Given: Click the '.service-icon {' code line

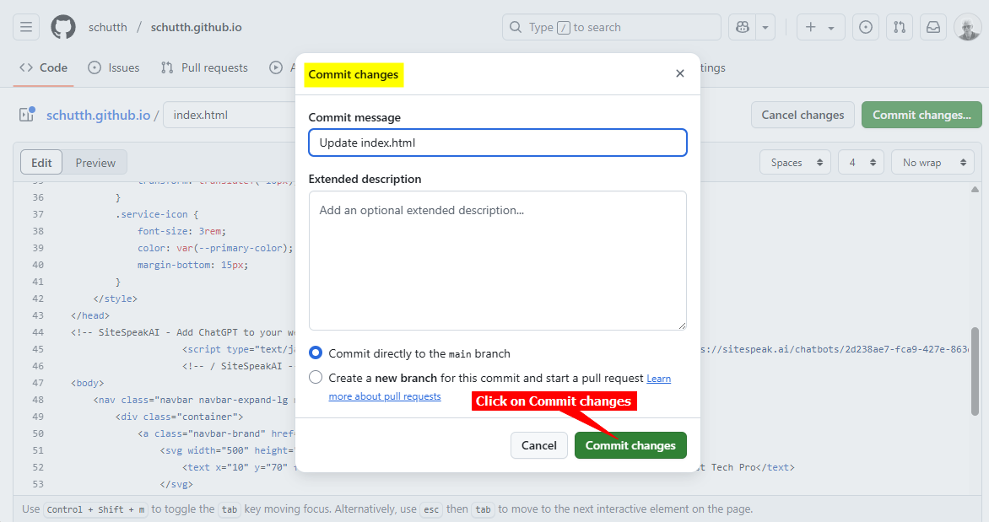Looking at the screenshot, I should point(156,214).
